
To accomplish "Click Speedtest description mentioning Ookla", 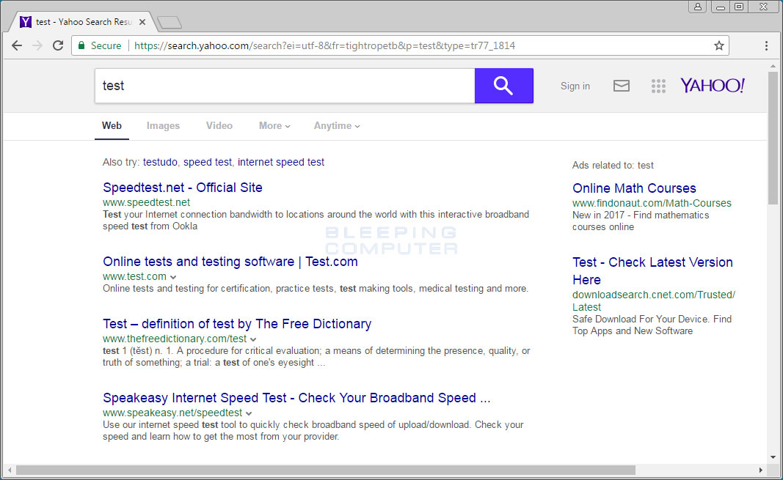I will coord(316,220).
